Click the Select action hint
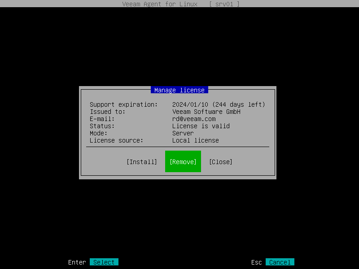This screenshot has height=269, width=359. coord(104,262)
